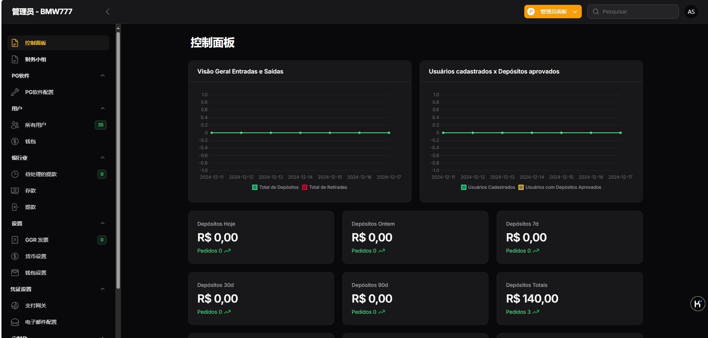
Task: Collapse the PG软件 sidebar section
Action: click(103, 76)
